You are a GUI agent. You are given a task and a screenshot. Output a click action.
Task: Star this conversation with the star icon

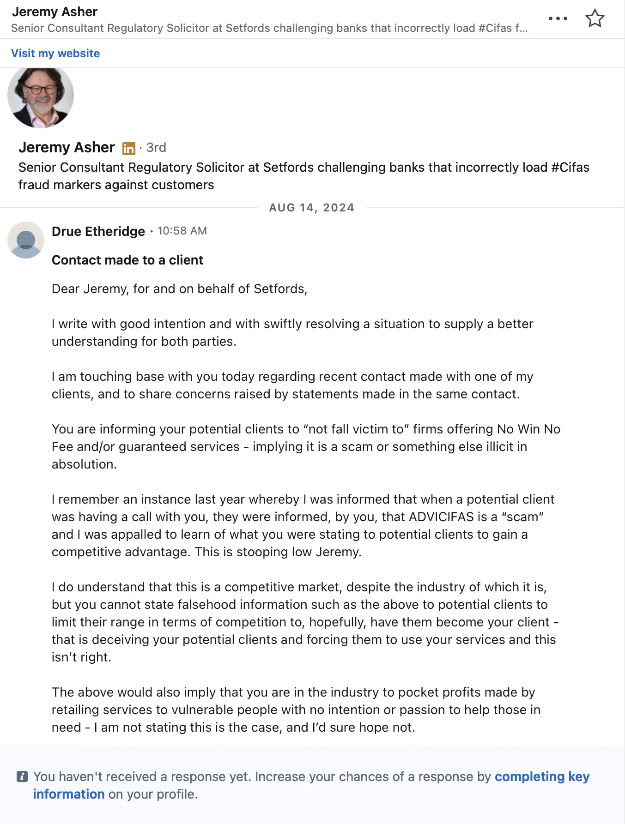coord(595,19)
